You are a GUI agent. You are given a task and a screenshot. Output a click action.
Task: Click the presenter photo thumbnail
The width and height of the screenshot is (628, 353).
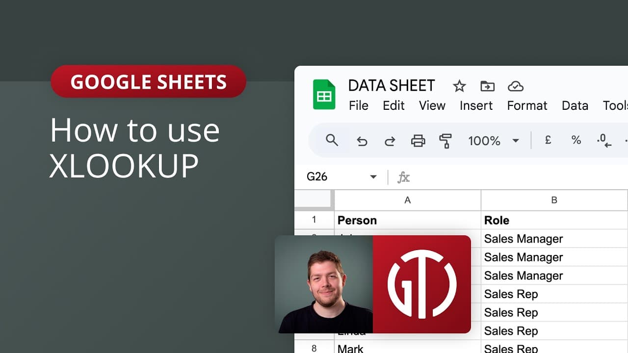pyautogui.click(x=324, y=284)
